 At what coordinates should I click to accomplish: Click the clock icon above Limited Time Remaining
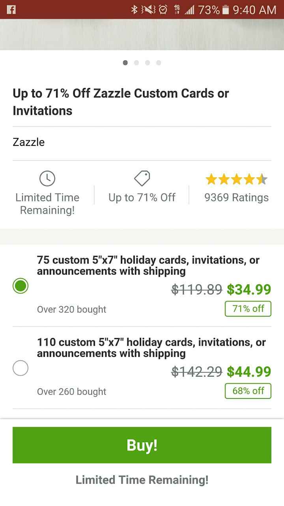[x=47, y=178]
